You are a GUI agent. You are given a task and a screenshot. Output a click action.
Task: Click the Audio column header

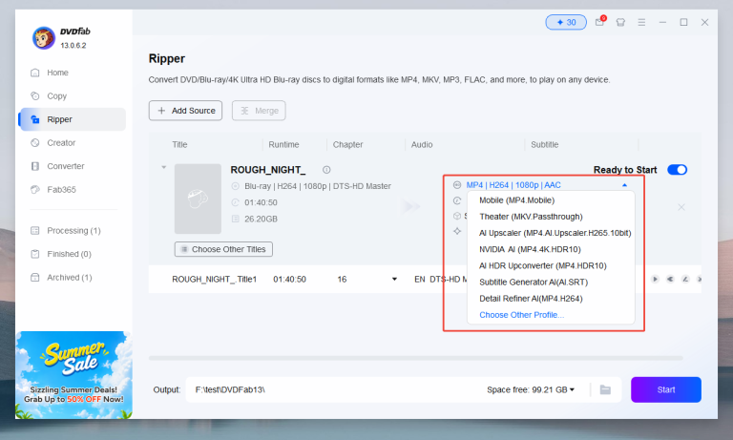[x=422, y=144]
